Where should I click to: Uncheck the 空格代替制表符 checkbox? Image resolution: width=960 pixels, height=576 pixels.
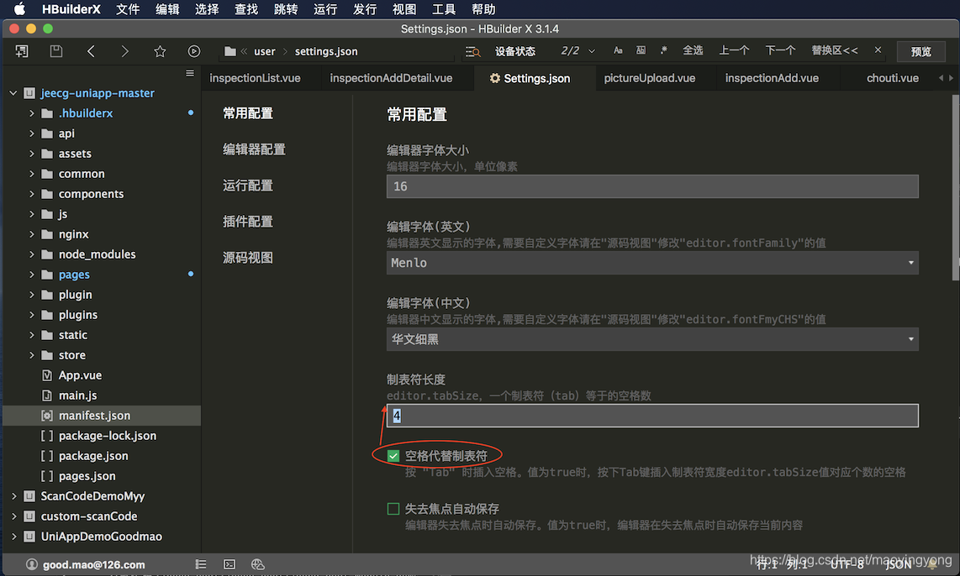[393, 456]
